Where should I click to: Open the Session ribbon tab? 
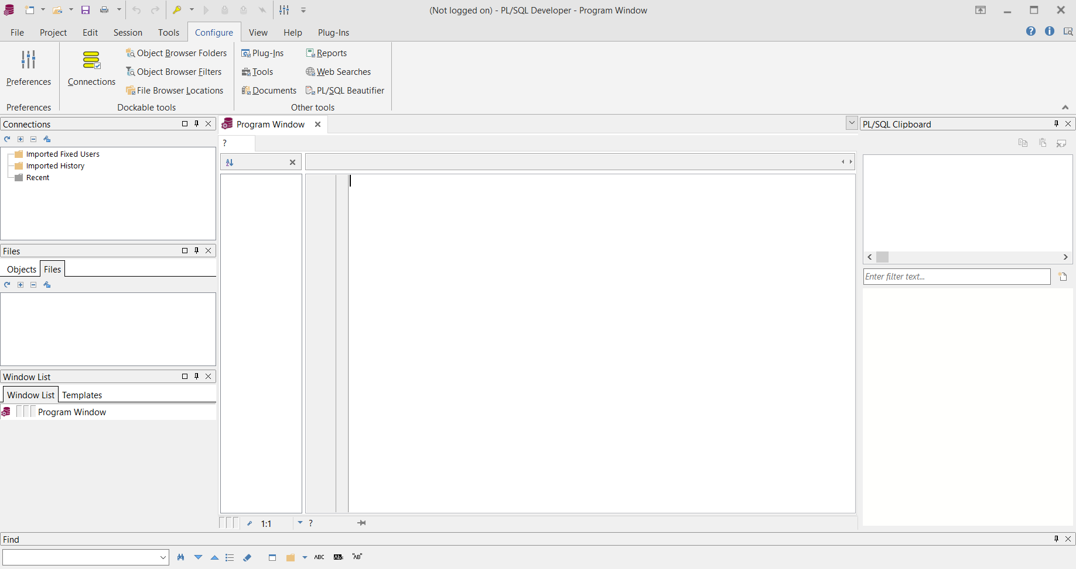tap(128, 33)
